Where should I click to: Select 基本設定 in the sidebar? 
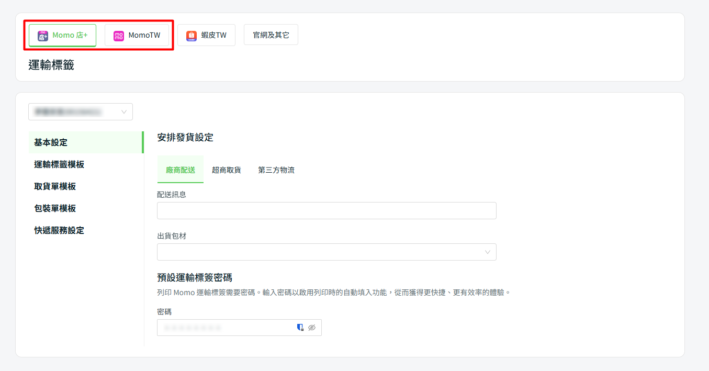pos(51,142)
